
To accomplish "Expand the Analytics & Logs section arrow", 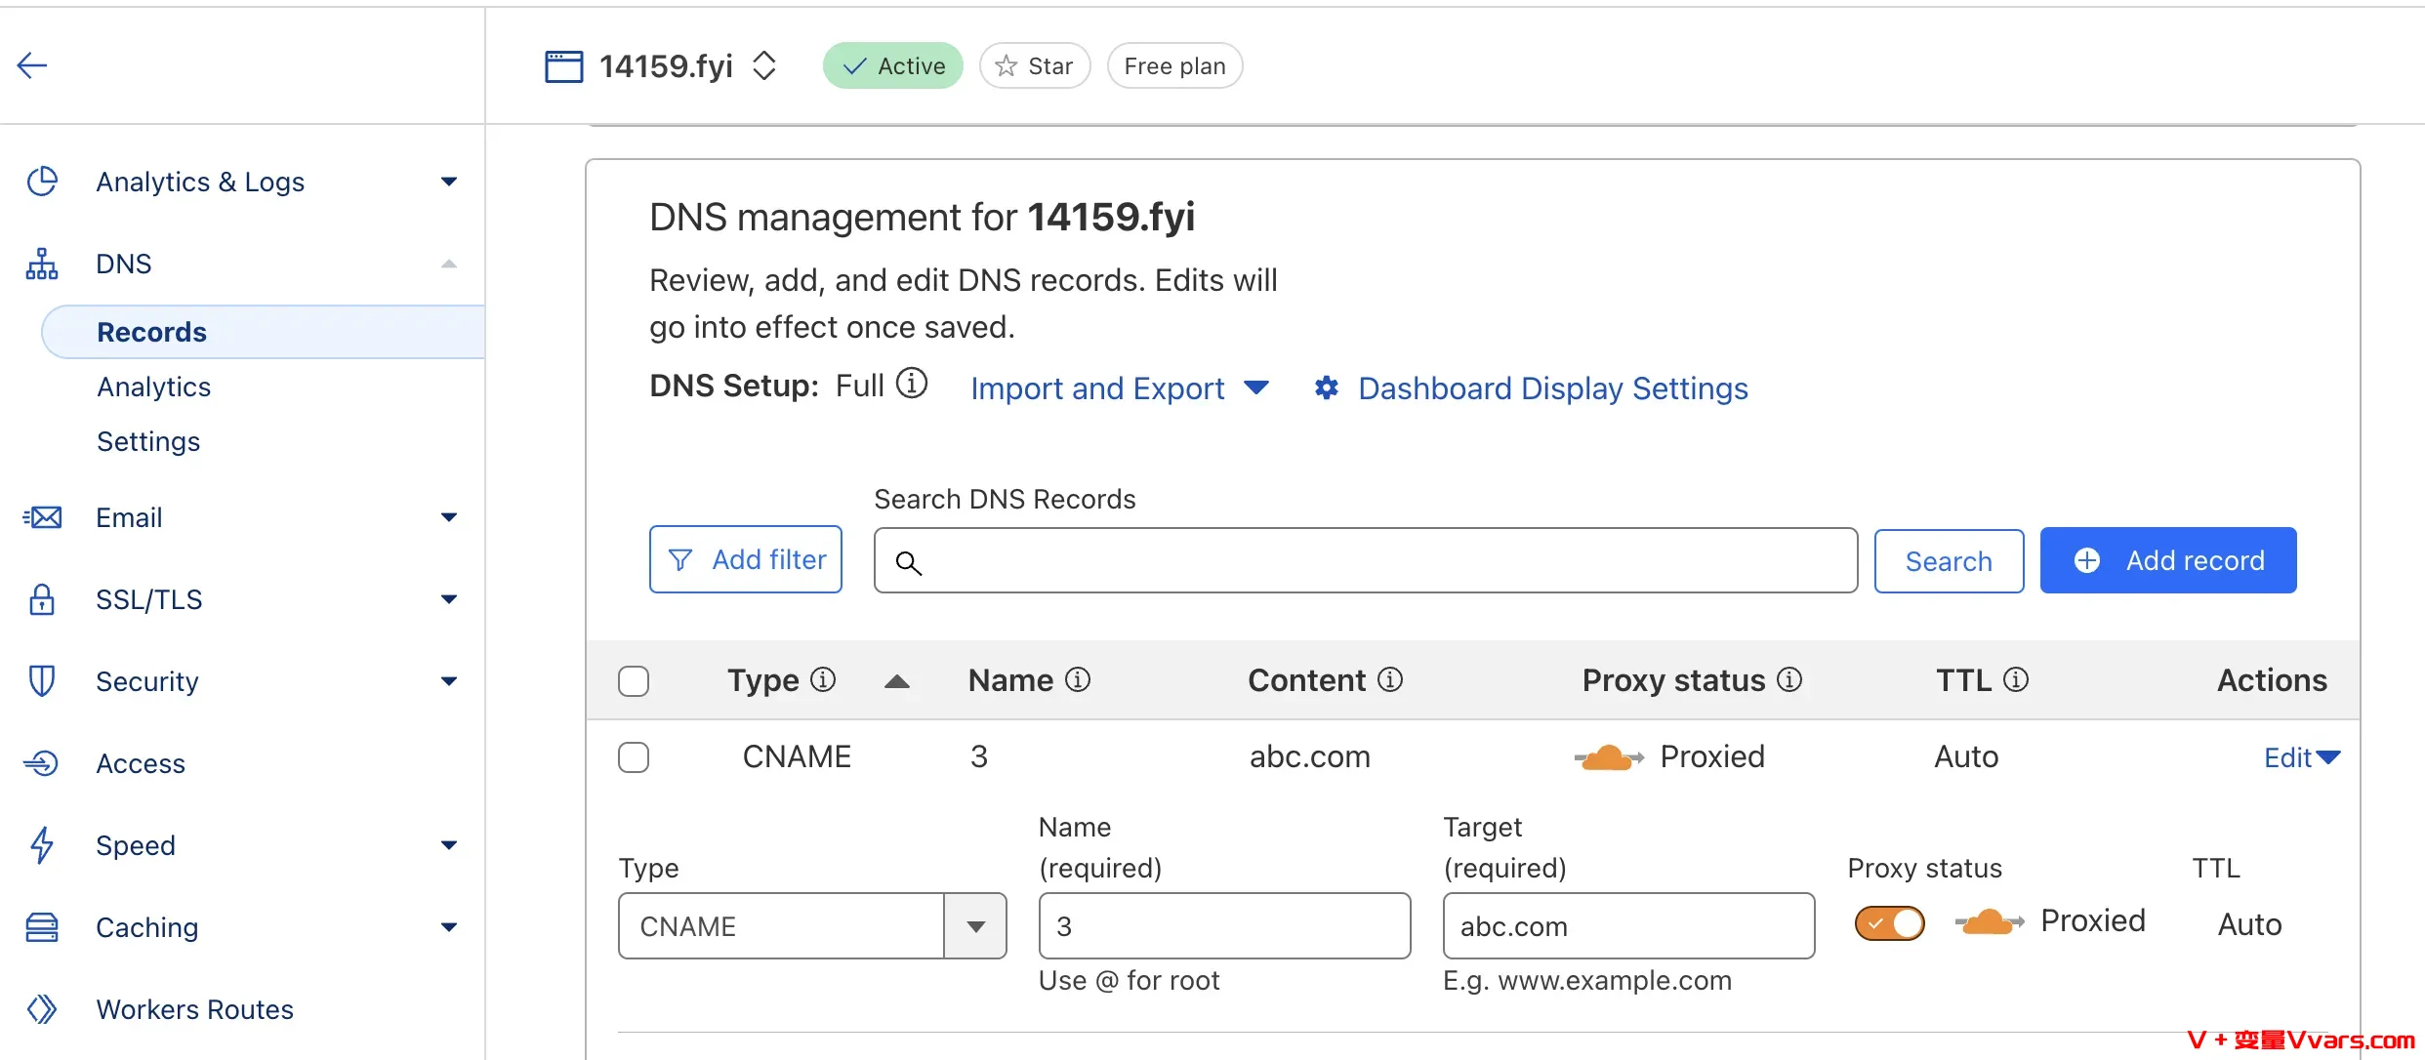I will tap(449, 182).
